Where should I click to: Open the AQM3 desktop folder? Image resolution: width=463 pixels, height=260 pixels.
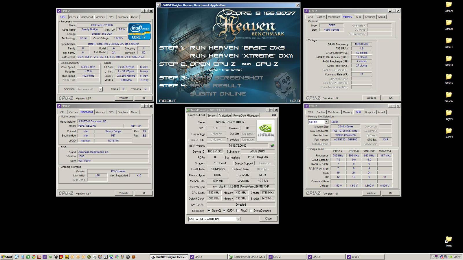(x=449, y=115)
